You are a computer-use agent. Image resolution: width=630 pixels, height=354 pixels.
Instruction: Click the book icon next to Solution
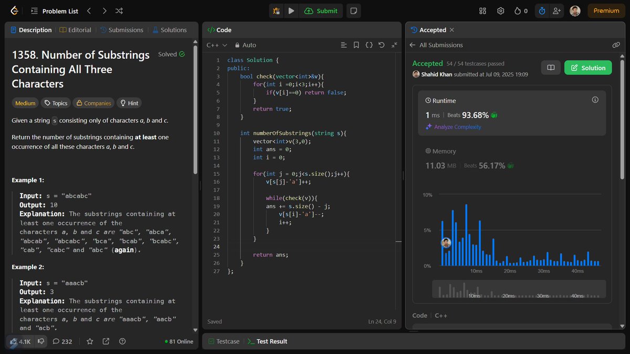551,68
